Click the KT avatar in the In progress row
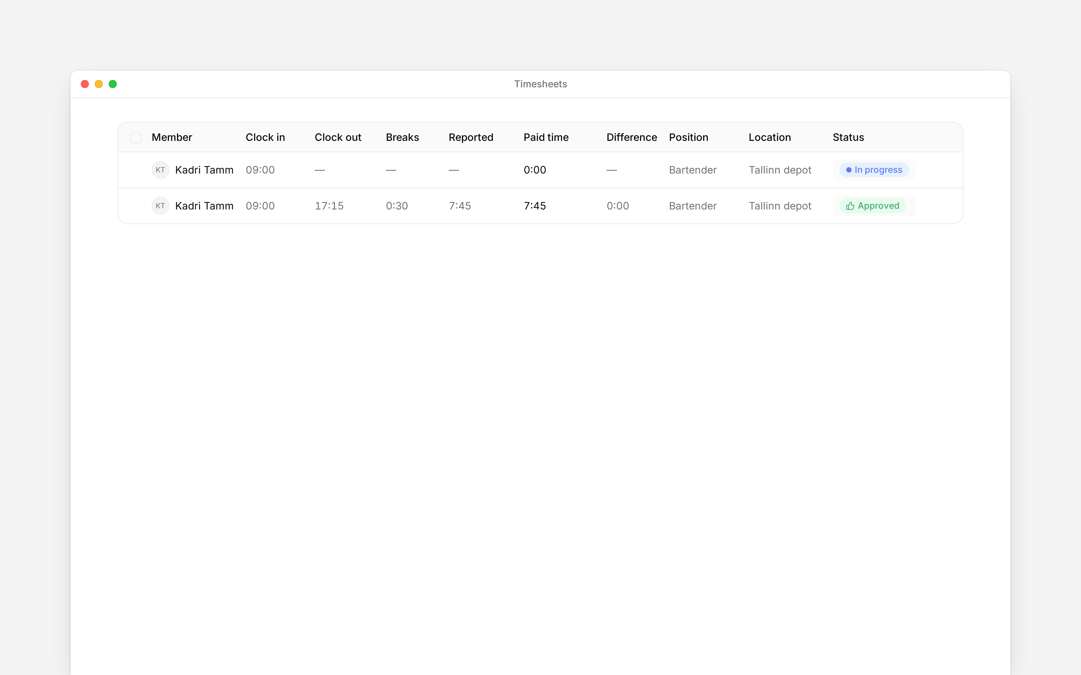The image size is (1081, 675). (160, 170)
